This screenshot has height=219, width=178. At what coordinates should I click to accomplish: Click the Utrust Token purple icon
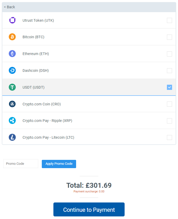pyautogui.click(x=12, y=20)
